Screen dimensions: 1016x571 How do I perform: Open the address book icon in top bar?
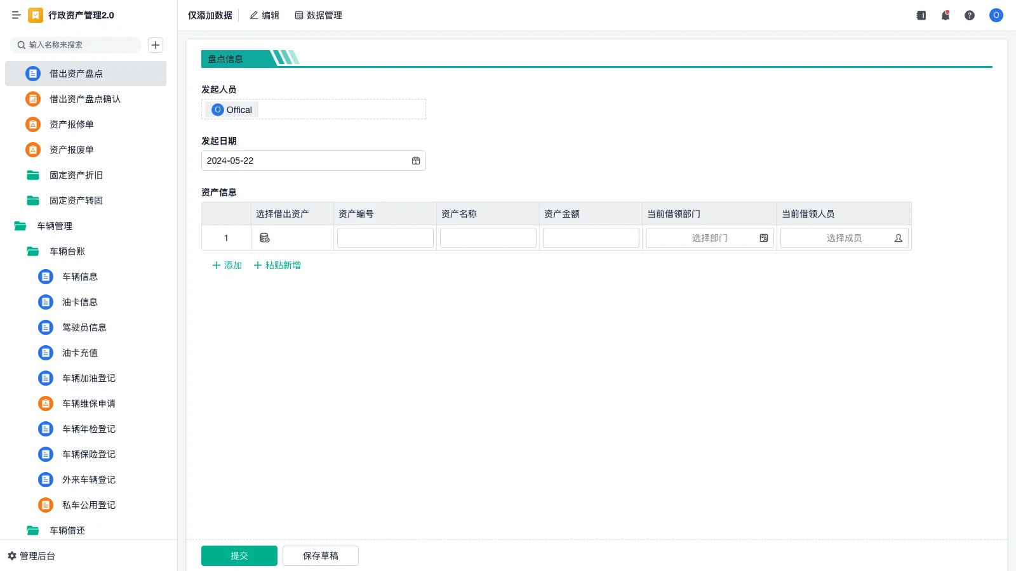(x=921, y=15)
